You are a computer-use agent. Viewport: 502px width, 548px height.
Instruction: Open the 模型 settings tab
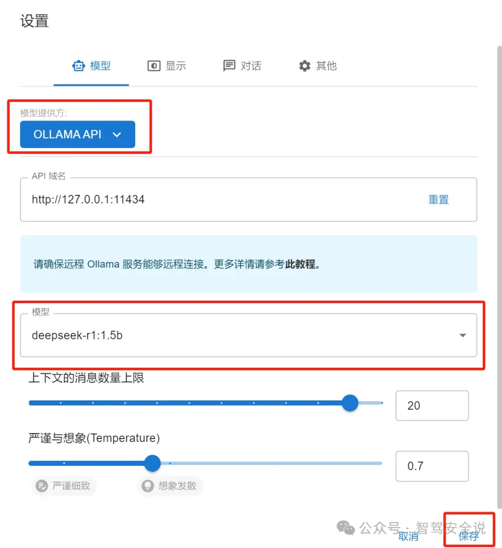coord(92,66)
